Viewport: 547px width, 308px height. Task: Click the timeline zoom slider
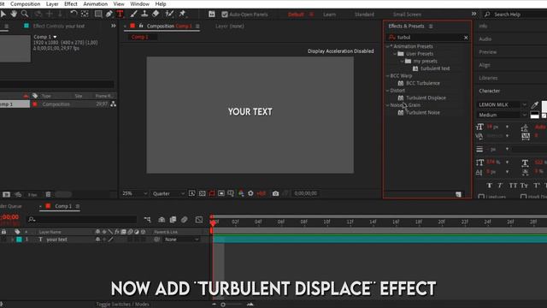tap(223, 305)
